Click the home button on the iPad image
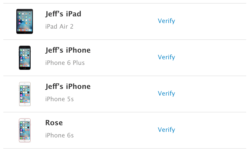Image resolution: width=249 pixels, height=152 pixels. (x=24, y=33)
